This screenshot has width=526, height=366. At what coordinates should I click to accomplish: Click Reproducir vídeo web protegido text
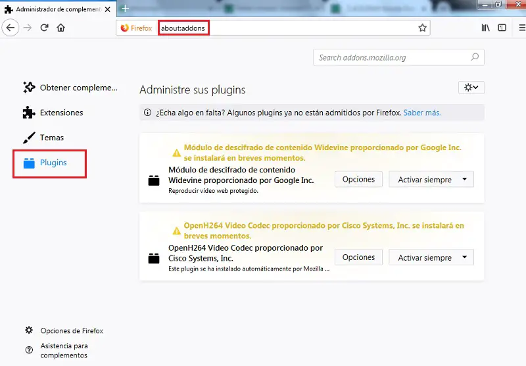point(213,191)
